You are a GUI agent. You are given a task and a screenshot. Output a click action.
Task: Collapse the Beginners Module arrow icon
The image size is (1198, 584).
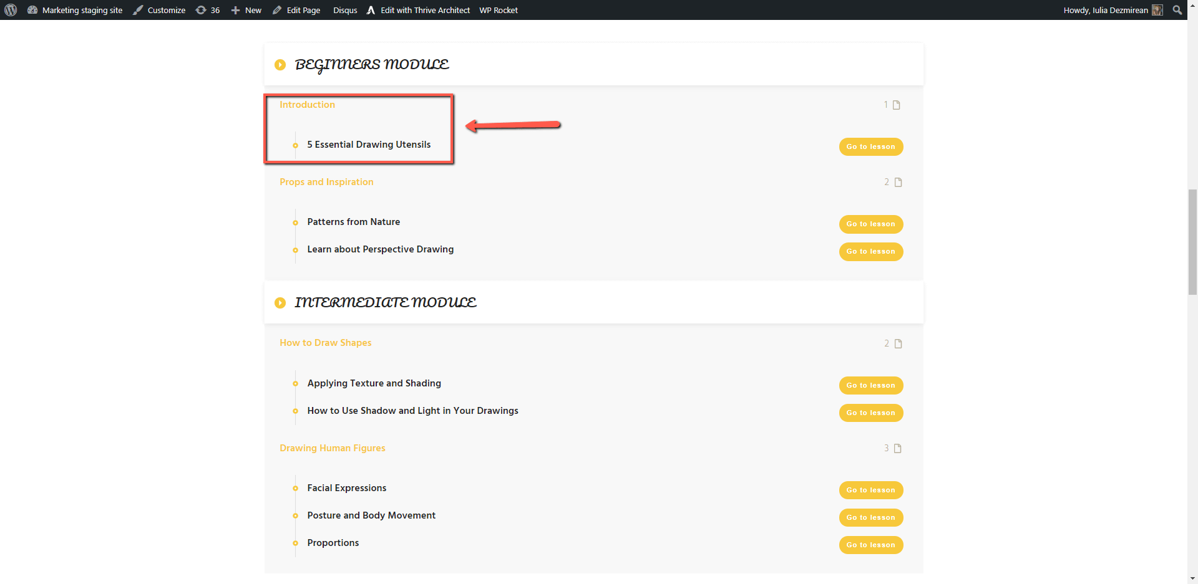pyautogui.click(x=280, y=65)
